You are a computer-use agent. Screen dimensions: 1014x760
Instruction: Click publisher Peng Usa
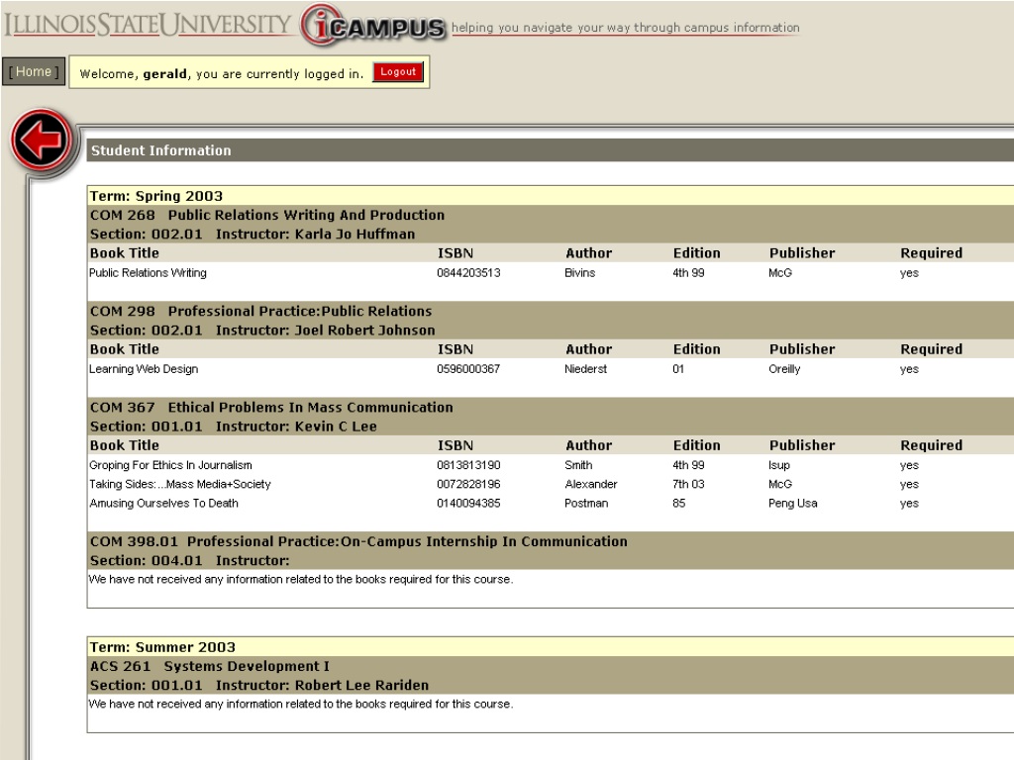tap(792, 504)
